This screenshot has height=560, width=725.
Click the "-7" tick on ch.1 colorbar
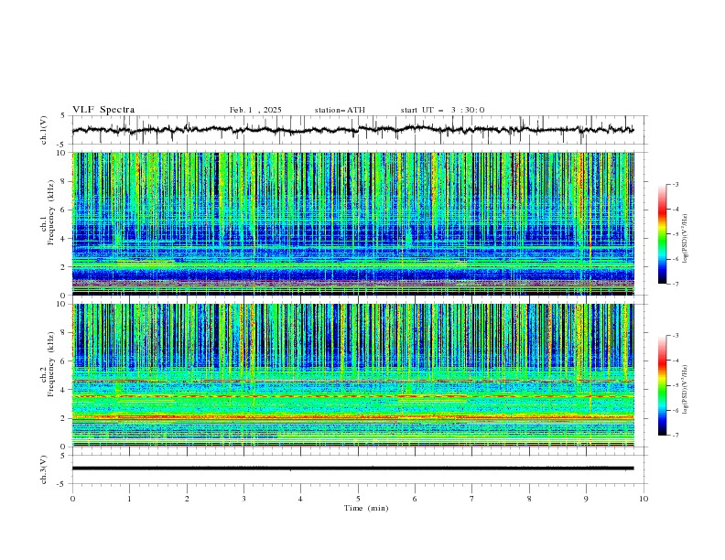point(675,285)
